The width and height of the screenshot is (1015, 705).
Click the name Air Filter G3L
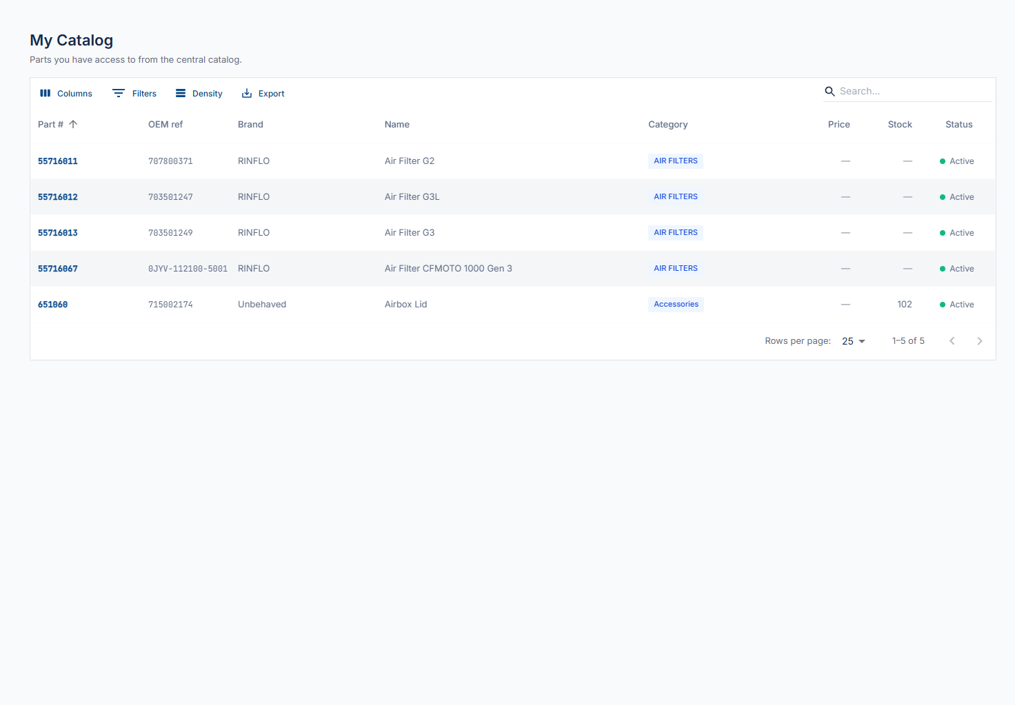pos(412,196)
